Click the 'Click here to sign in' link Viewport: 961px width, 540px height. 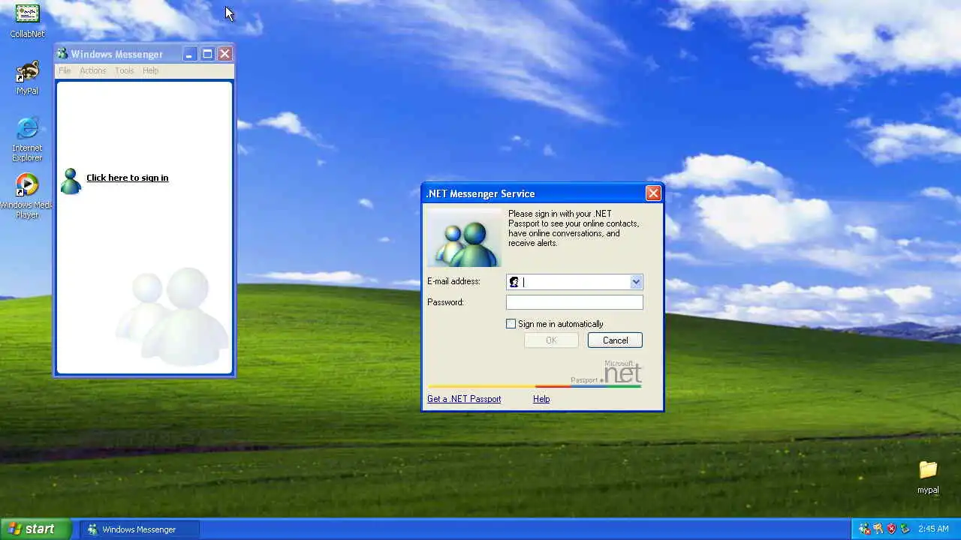tap(128, 178)
